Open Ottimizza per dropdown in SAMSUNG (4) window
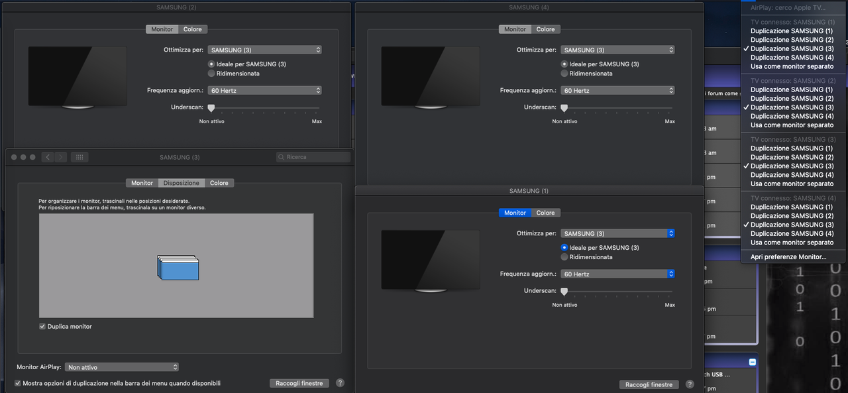The height and width of the screenshot is (393, 848). tap(617, 50)
